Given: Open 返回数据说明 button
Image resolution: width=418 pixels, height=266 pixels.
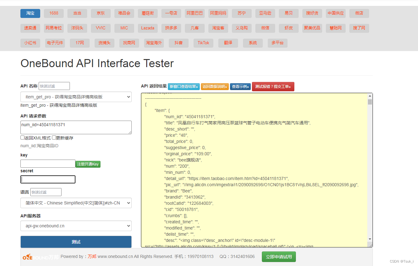Looking at the screenshot, I should click(215, 87).
